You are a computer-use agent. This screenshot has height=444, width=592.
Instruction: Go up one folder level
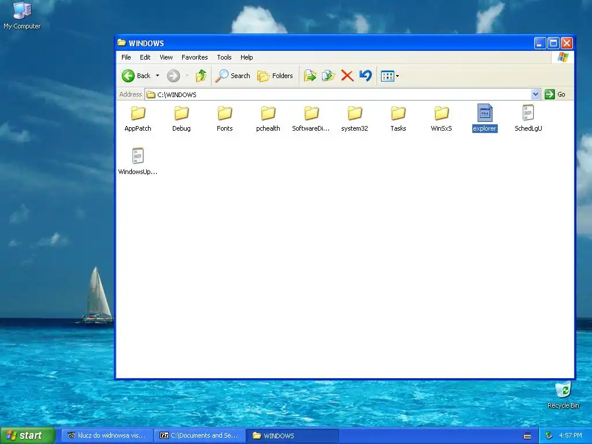click(x=201, y=76)
